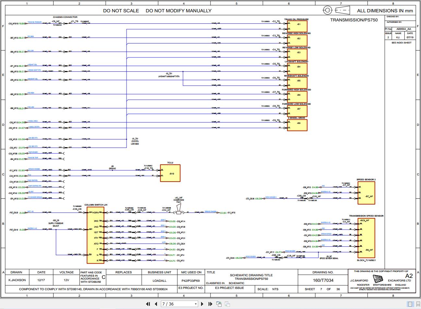The width and height of the screenshot is (421, 309).
Task: Click the -B7 forward low solenoid block
Action: pyautogui.click(x=297, y=111)
